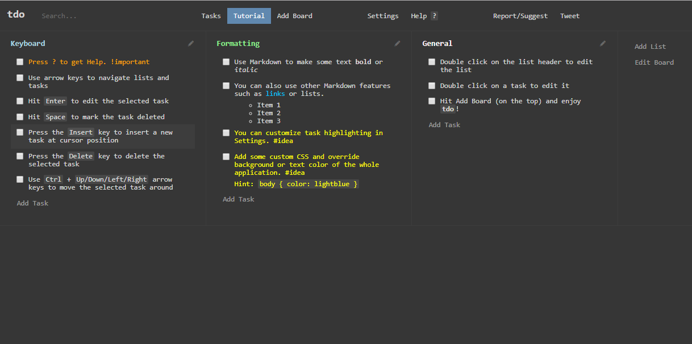The height and width of the screenshot is (344, 692).
Task: Tick 'Double click on a task to edit' checkbox
Action: pos(432,86)
